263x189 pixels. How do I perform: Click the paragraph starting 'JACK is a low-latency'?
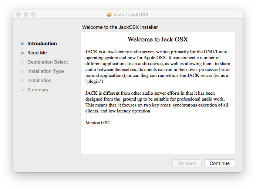158,67
